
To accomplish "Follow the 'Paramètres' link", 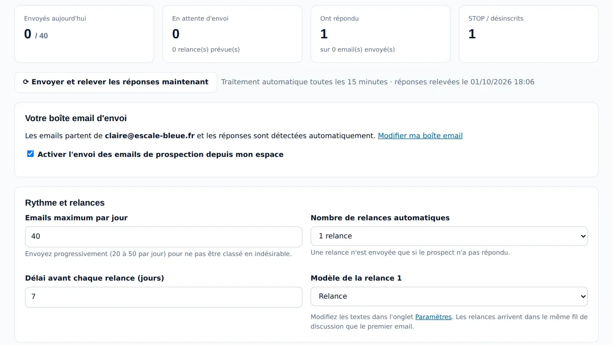I will coord(433,317).
